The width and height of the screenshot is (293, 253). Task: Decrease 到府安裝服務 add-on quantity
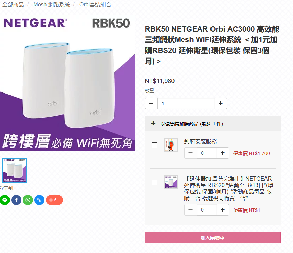(x=190, y=153)
